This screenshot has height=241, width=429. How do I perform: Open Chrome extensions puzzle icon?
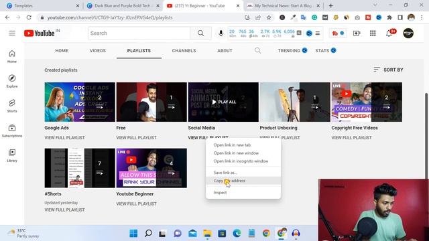[389, 17]
